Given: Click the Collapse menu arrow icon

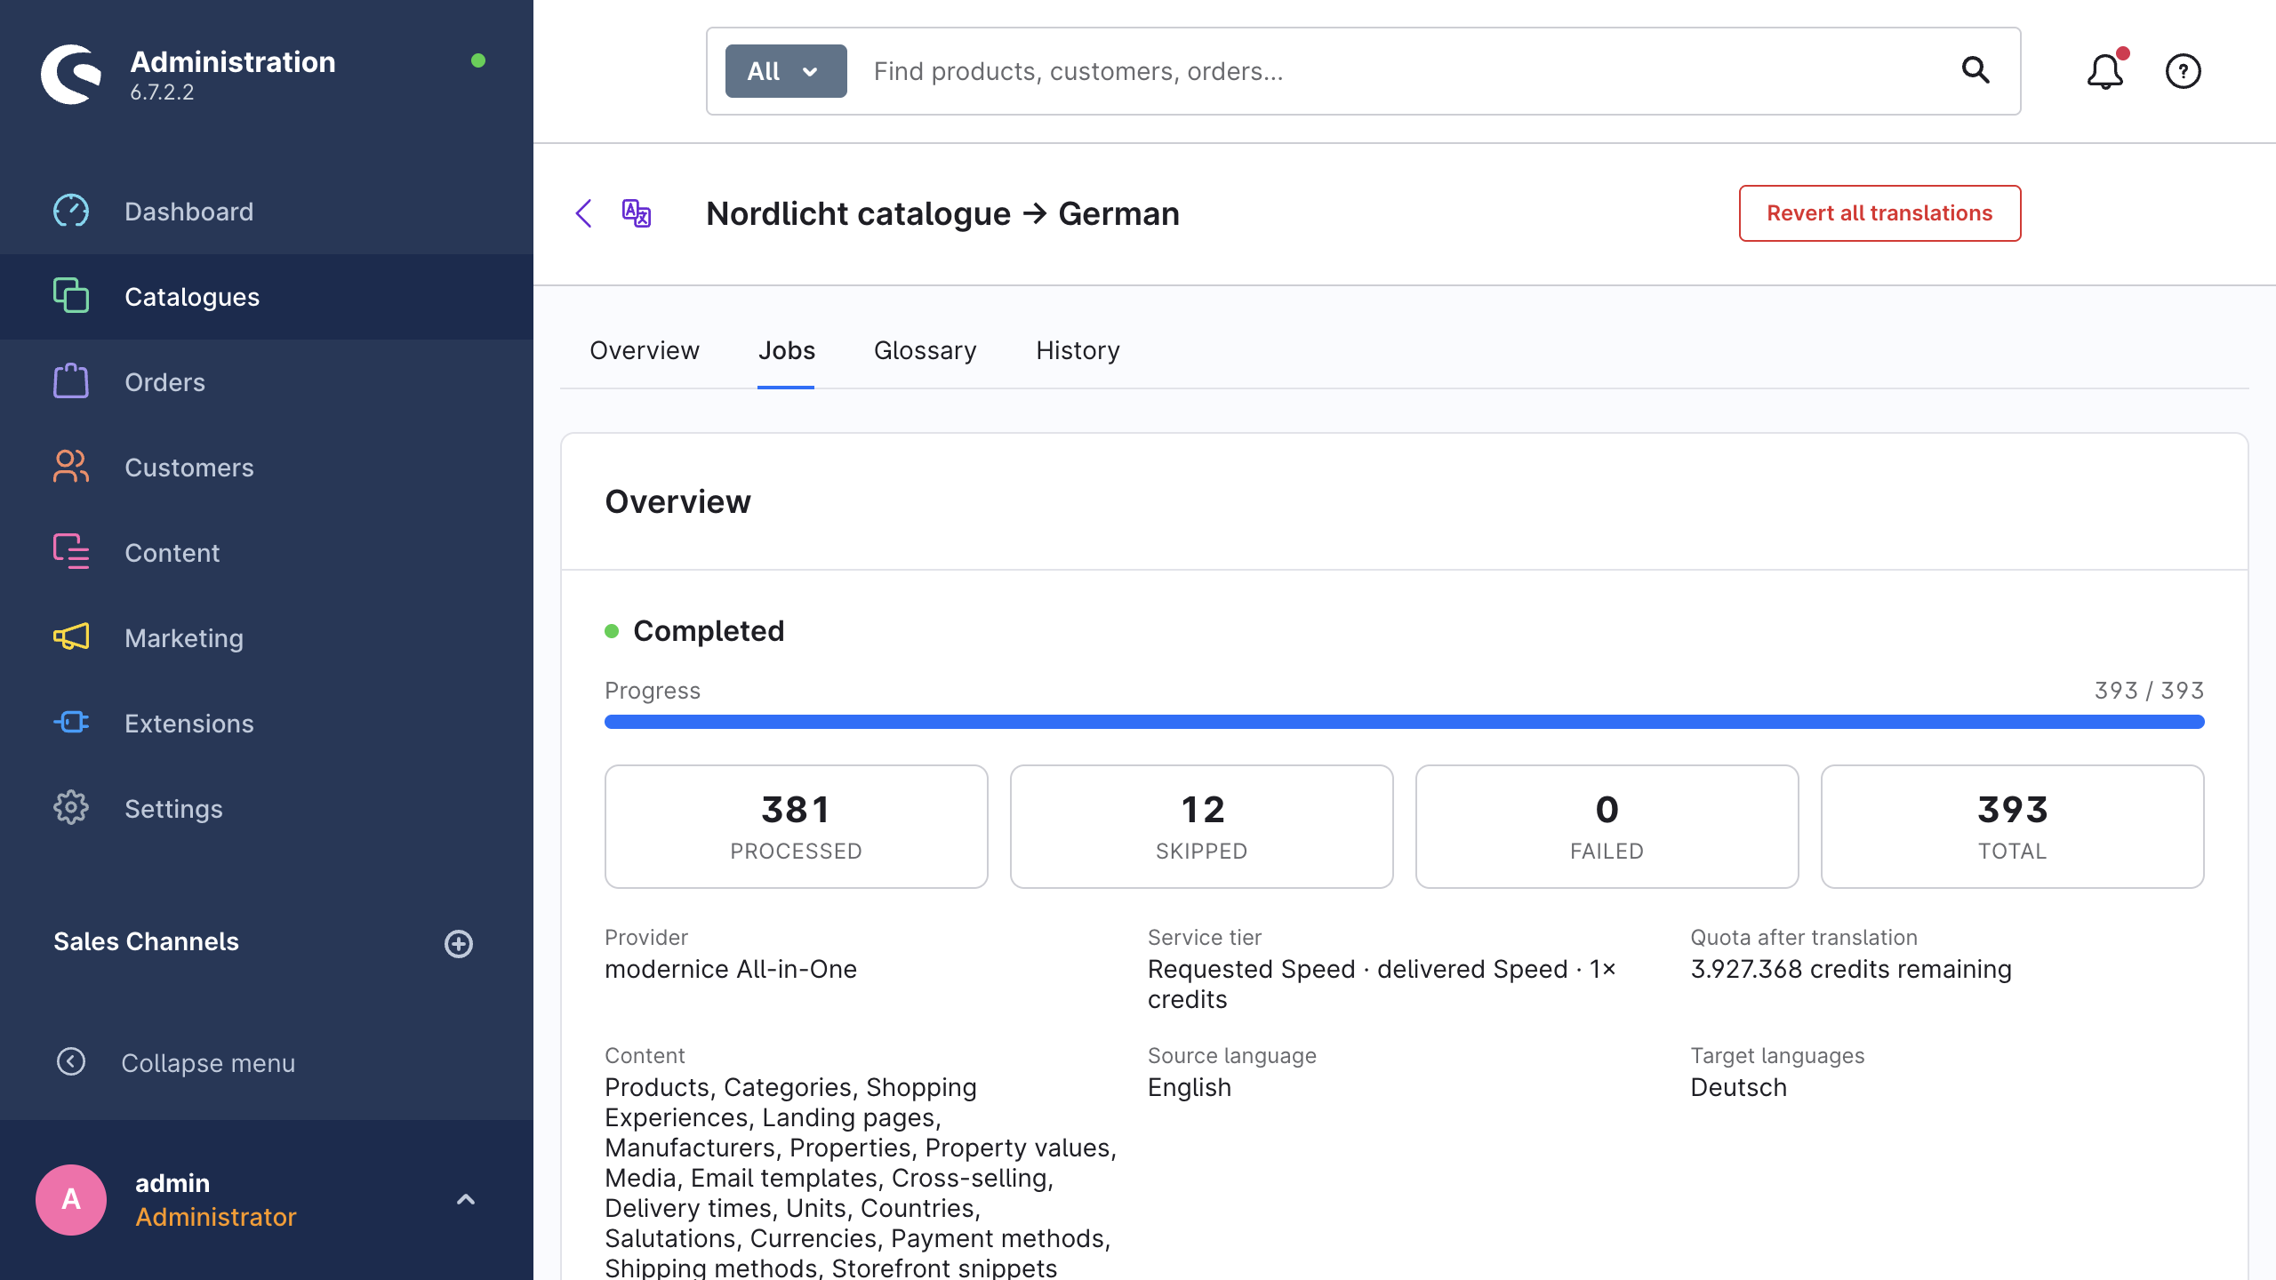Looking at the screenshot, I should point(71,1061).
